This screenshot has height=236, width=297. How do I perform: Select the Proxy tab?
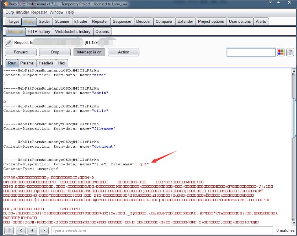pyautogui.click(x=29, y=22)
